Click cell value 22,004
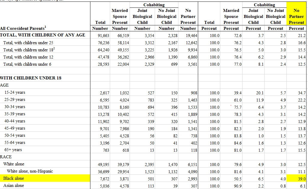The width and height of the screenshot is (308, 189). point(123,64)
